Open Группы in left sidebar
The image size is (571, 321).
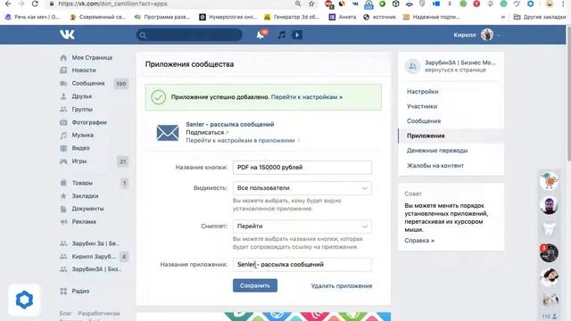click(x=82, y=109)
